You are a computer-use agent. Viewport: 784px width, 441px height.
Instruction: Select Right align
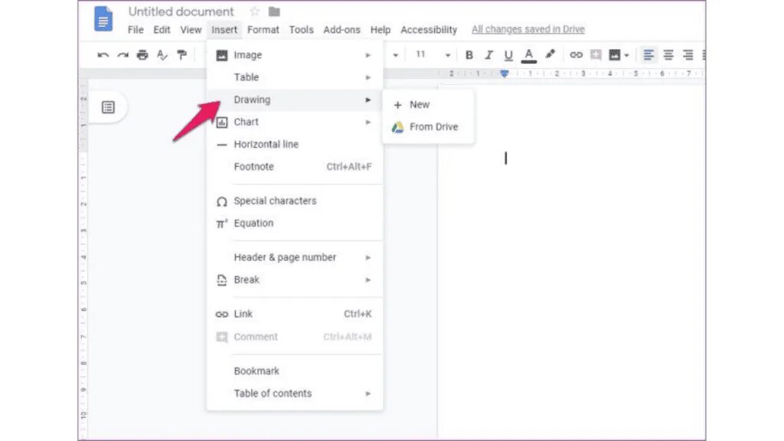[x=688, y=55]
